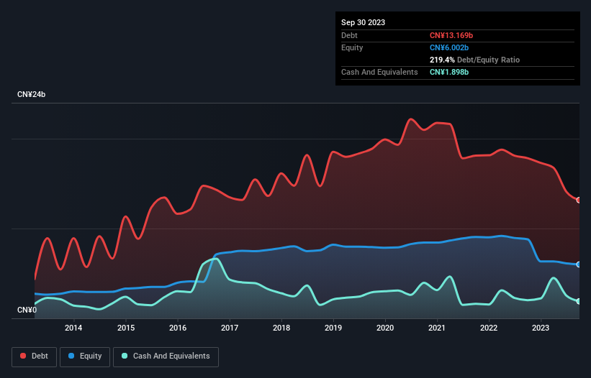Image resolution: width=591 pixels, height=378 pixels.
Task: Click the blue Equity endpoint marker
Action: [x=579, y=264]
